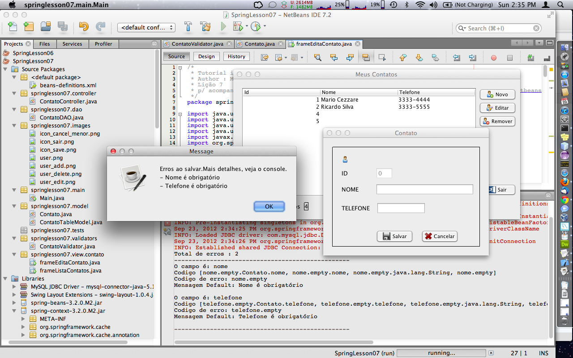Switch editor to History view

coord(236,57)
